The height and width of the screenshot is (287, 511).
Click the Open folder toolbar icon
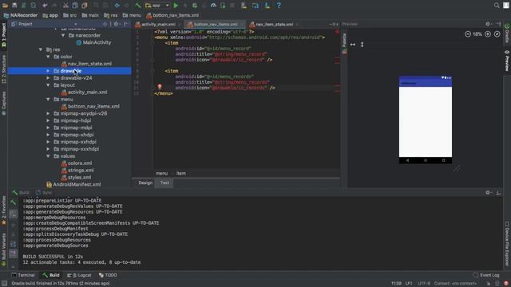pos(5,6)
